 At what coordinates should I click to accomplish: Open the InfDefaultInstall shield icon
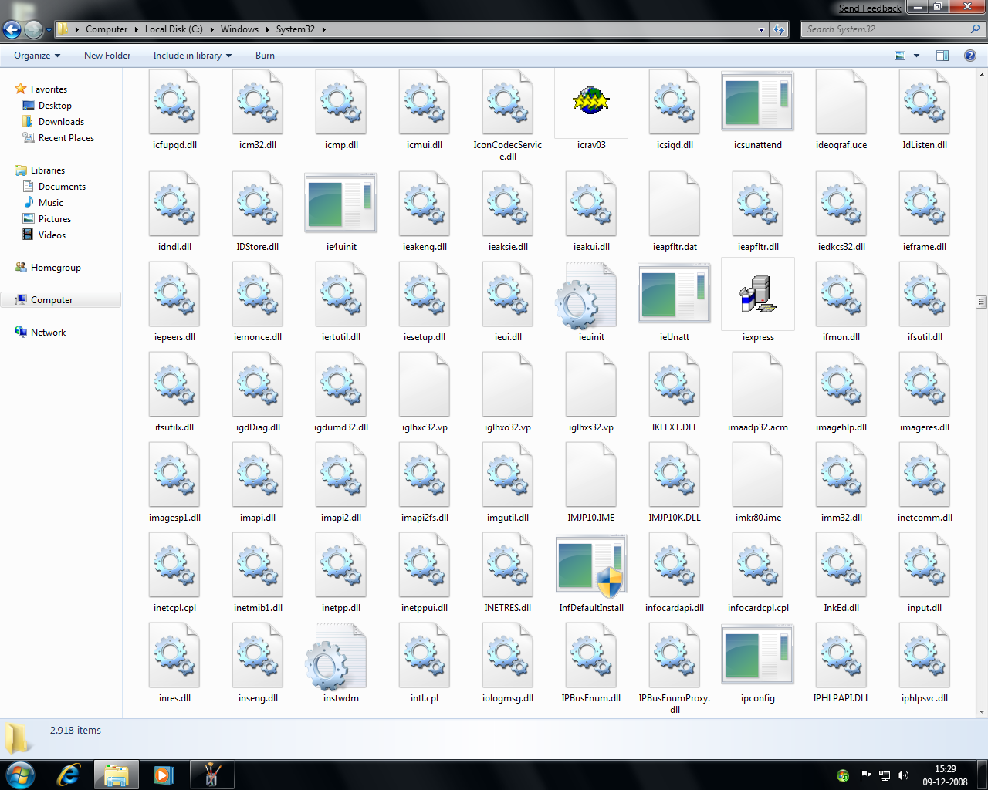click(x=590, y=564)
